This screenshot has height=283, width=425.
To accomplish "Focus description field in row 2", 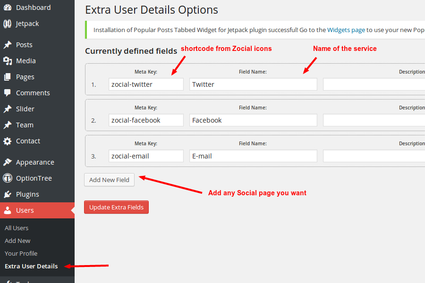I will (374, 120).
